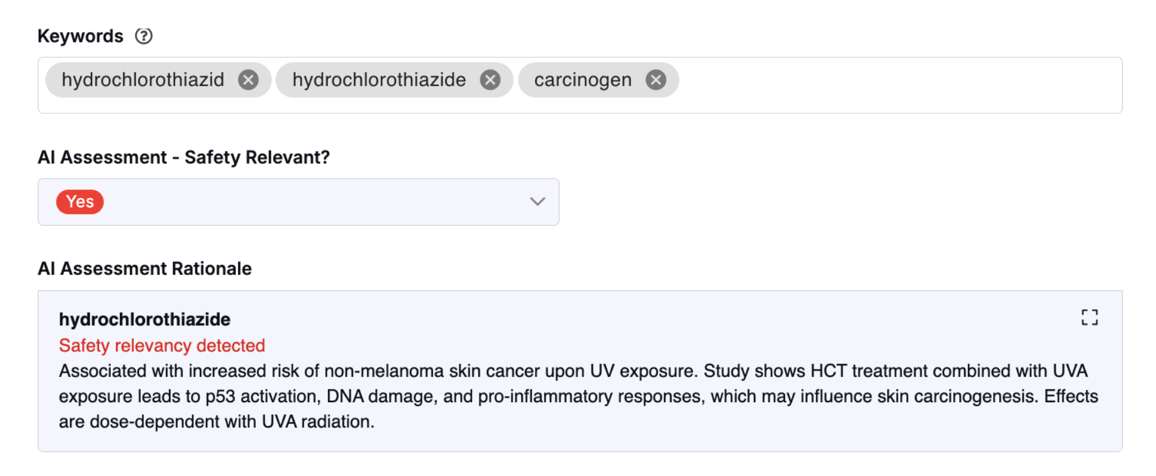The image size is (1156, 476).
Task: Click the bold 'hydrochlorothiazide' rationale heading
Action: pyautogui.click(x=144, y=319)
